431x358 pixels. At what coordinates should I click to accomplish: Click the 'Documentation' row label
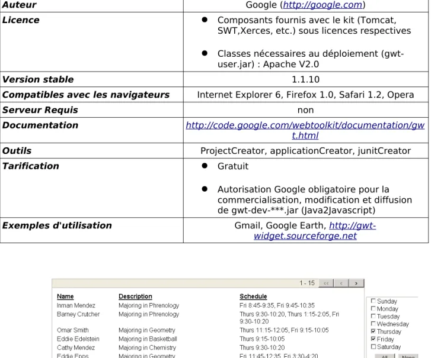tap(40, 125)
